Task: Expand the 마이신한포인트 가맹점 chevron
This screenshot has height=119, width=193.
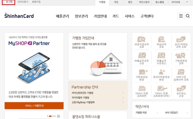Action: tap(123, 93)
